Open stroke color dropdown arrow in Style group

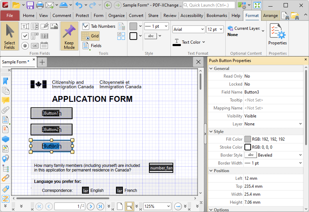pyautogui.click(x=140, y=36)
